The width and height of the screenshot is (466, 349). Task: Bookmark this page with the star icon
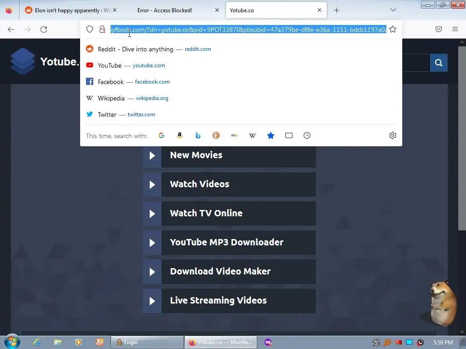[x=393, y=29]
